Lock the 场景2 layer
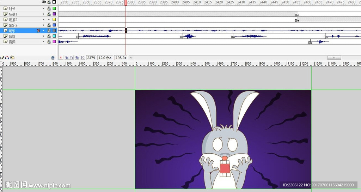The image size is (361, 192). tap(49, 20)
